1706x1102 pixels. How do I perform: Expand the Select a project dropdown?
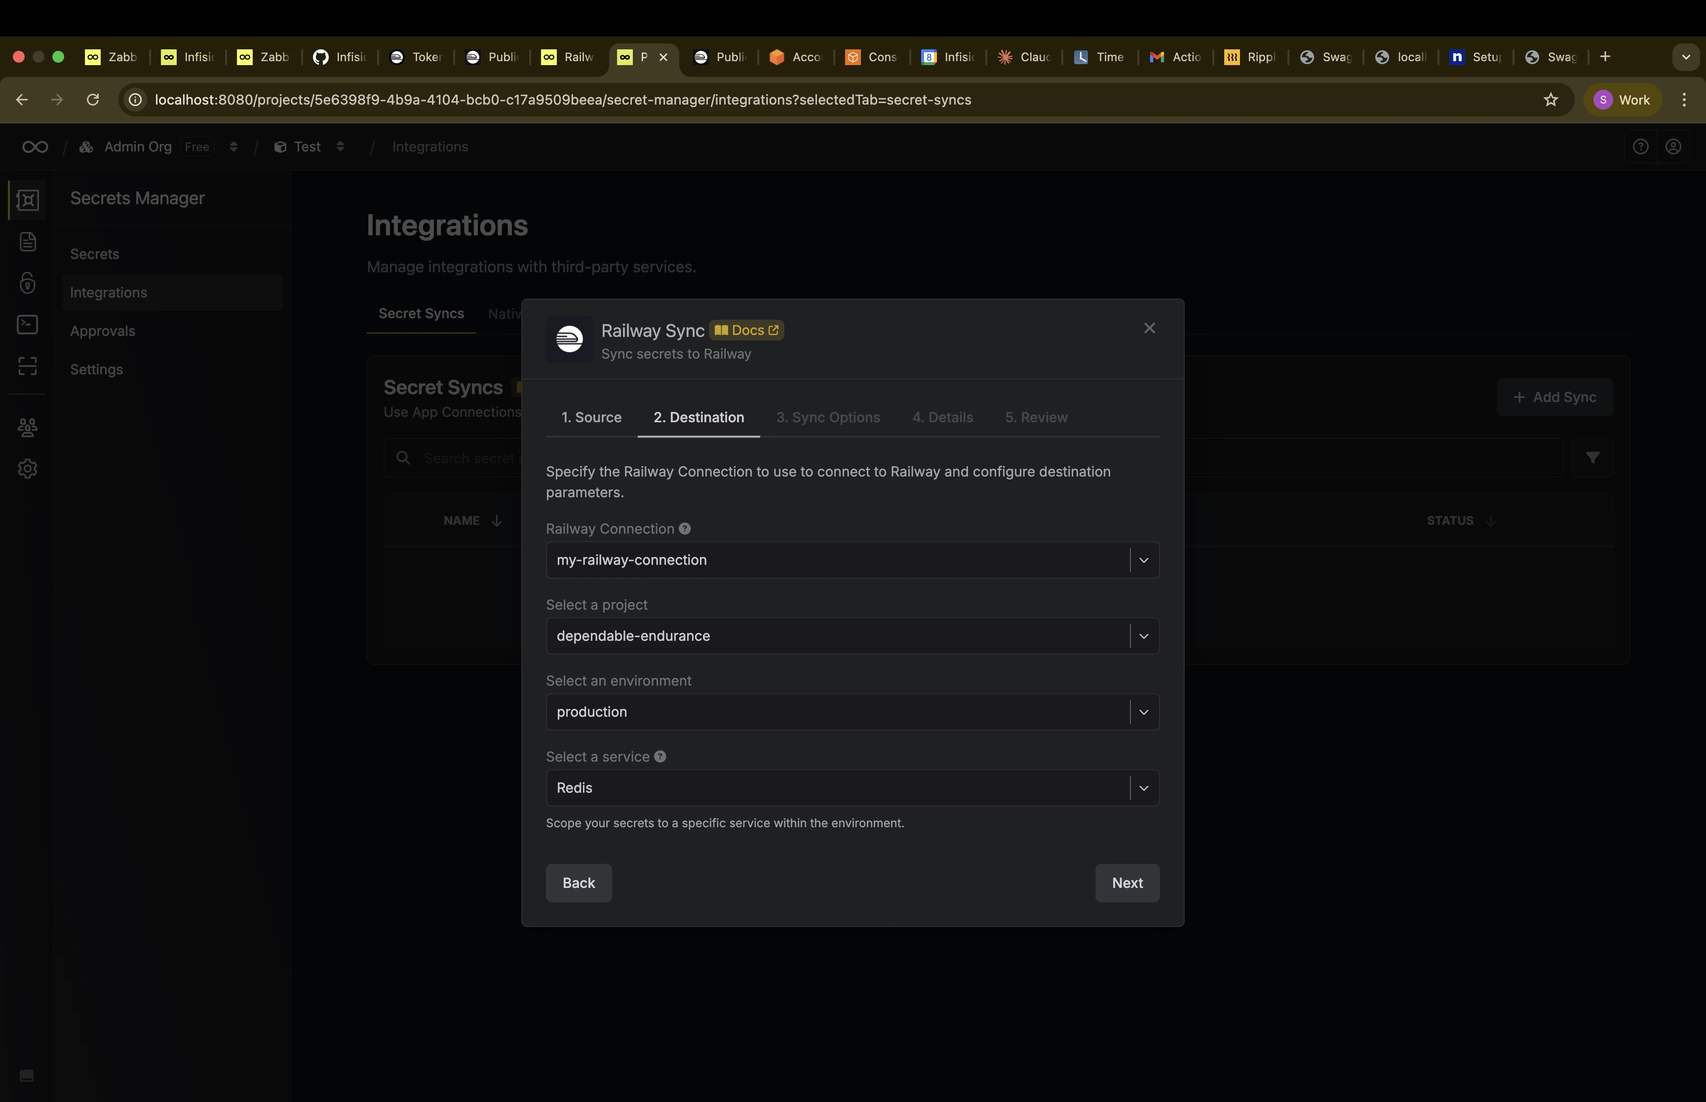point(1143,636)
